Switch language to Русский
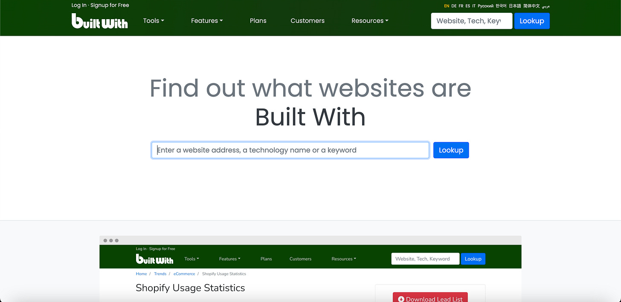The width and height of the screenshot is (621, 302). (x=485, y=6)
